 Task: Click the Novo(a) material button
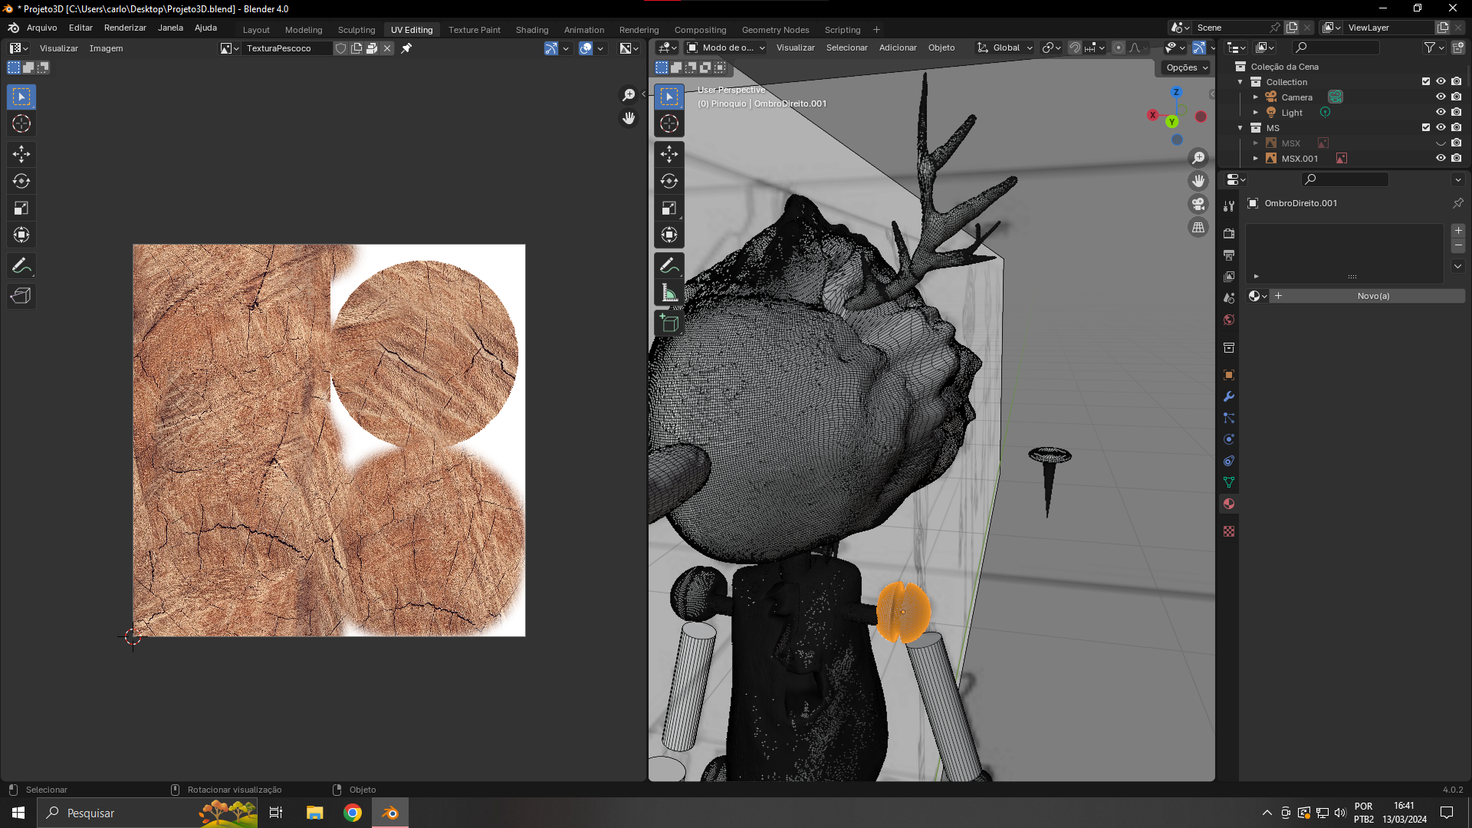(1372, 296)
